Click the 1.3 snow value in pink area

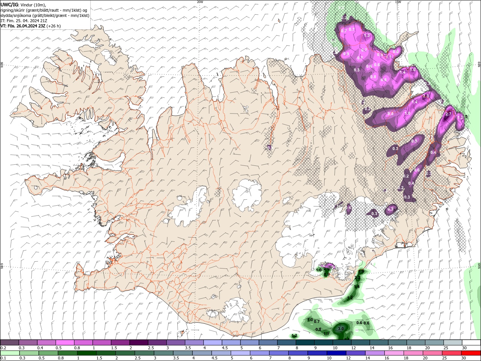pos(367,35)
